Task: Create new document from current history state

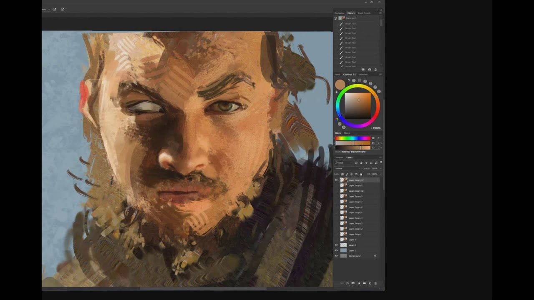Action: click(x=363, y=70)
